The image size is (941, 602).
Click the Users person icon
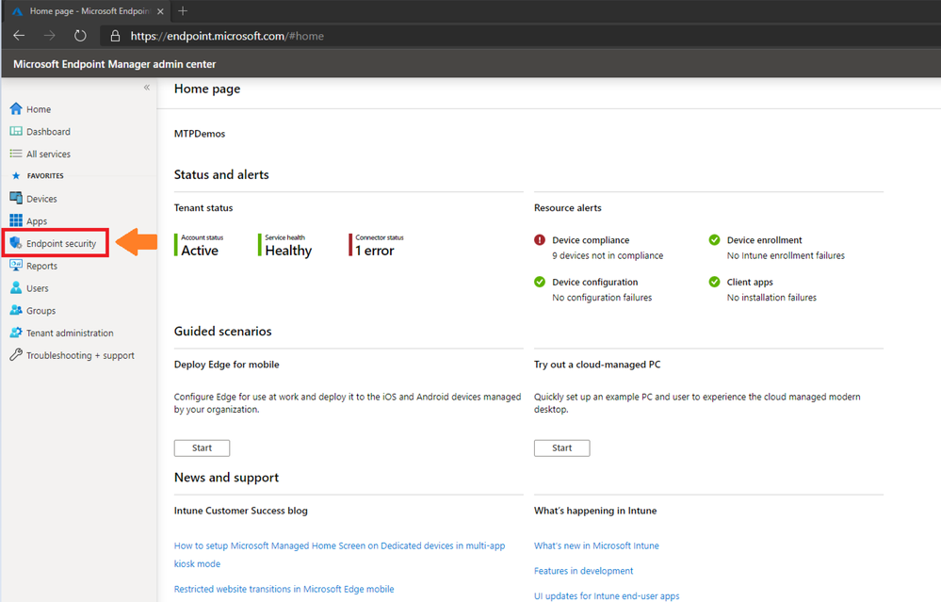point(16,287)
